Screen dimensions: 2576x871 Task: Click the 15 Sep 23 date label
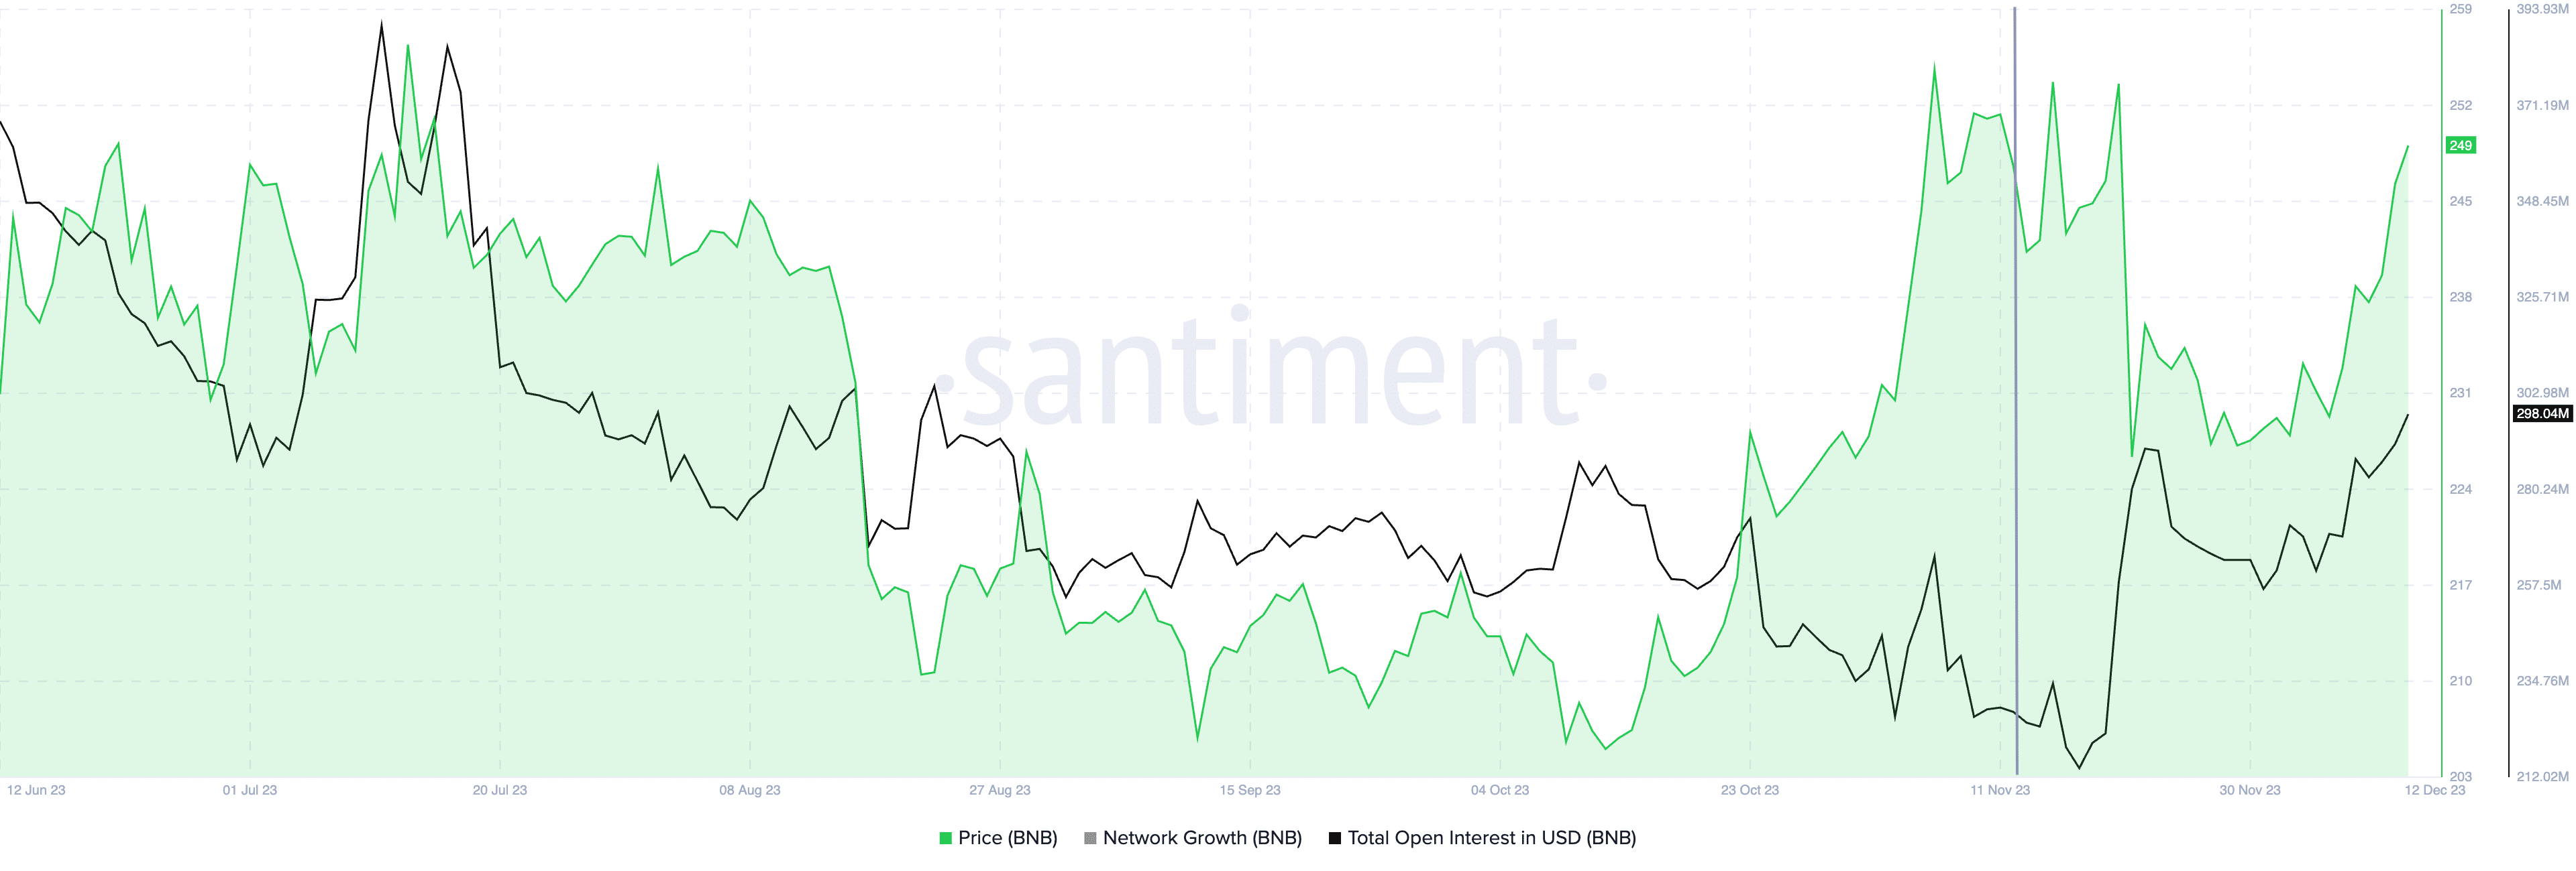coord(1250,790)
